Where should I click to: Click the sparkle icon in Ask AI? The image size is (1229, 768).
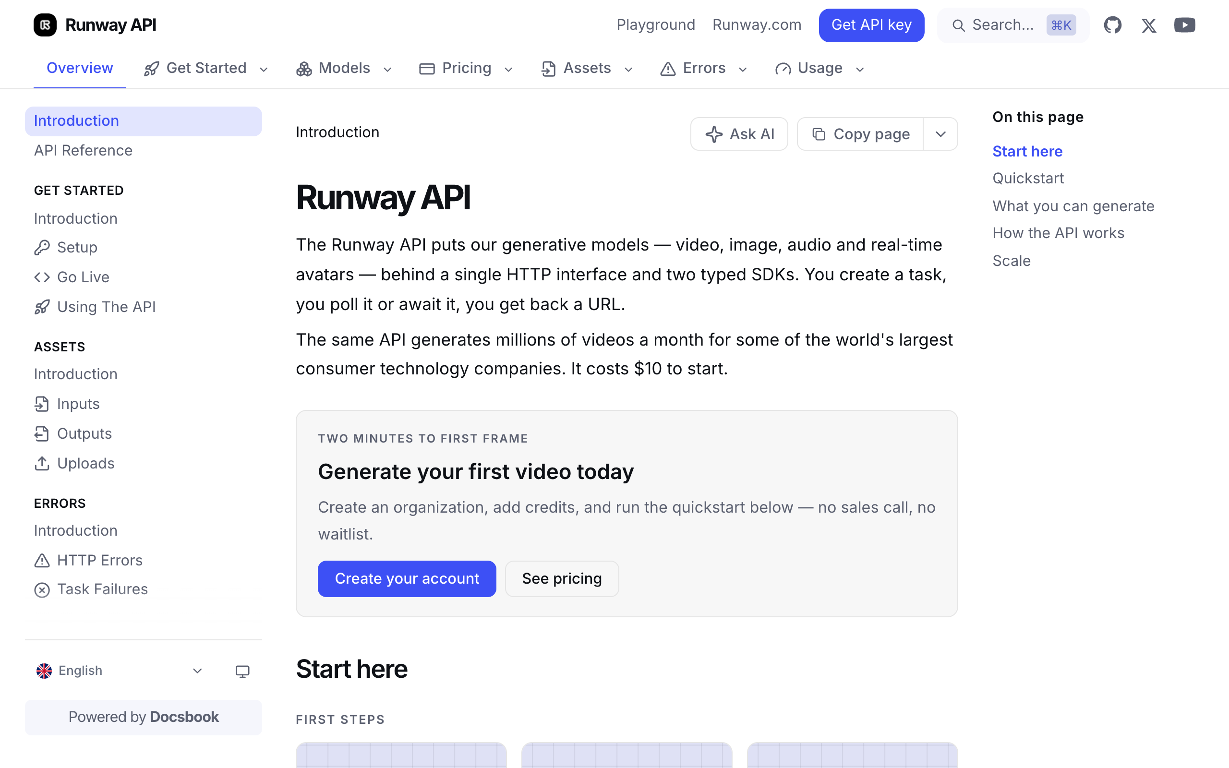(x=714, y=134)
